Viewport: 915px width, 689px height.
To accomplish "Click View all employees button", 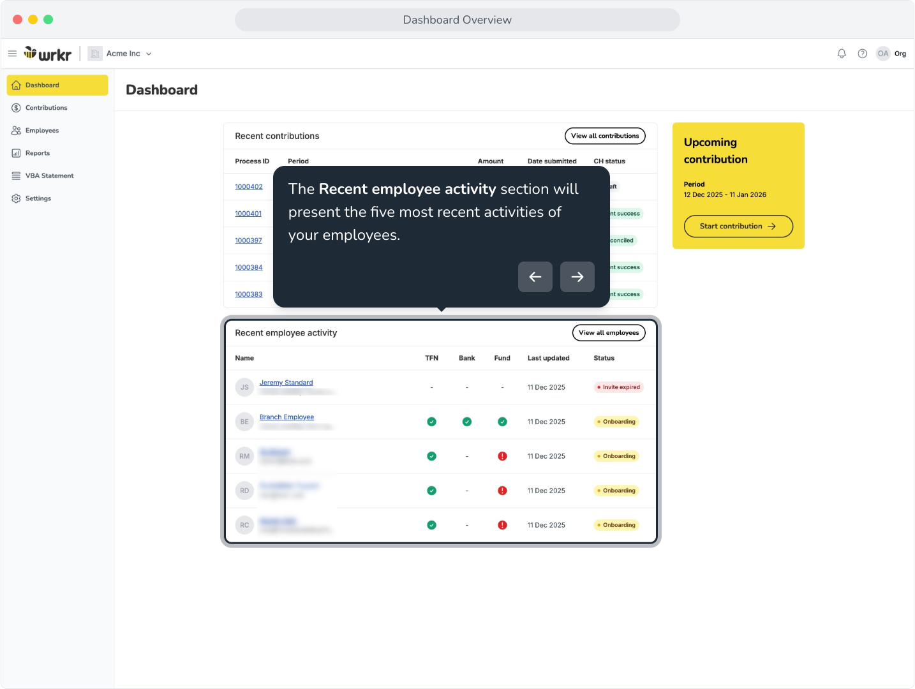I will coord(609,332).
